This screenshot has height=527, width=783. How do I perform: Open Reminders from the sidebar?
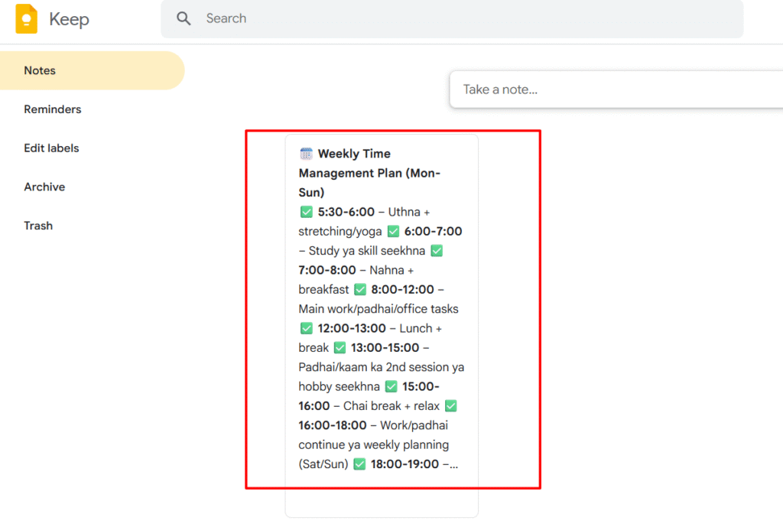(52, 109)
